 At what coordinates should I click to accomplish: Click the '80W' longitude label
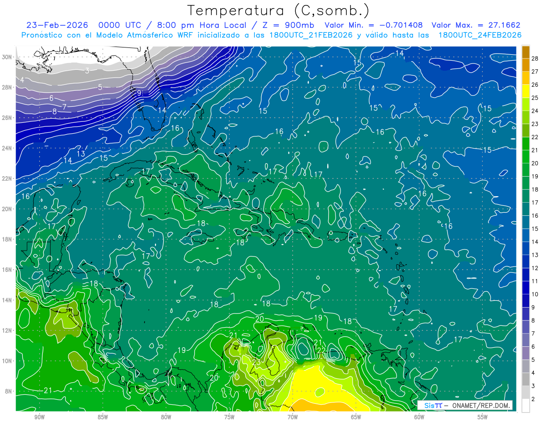[x=166, y=417]
